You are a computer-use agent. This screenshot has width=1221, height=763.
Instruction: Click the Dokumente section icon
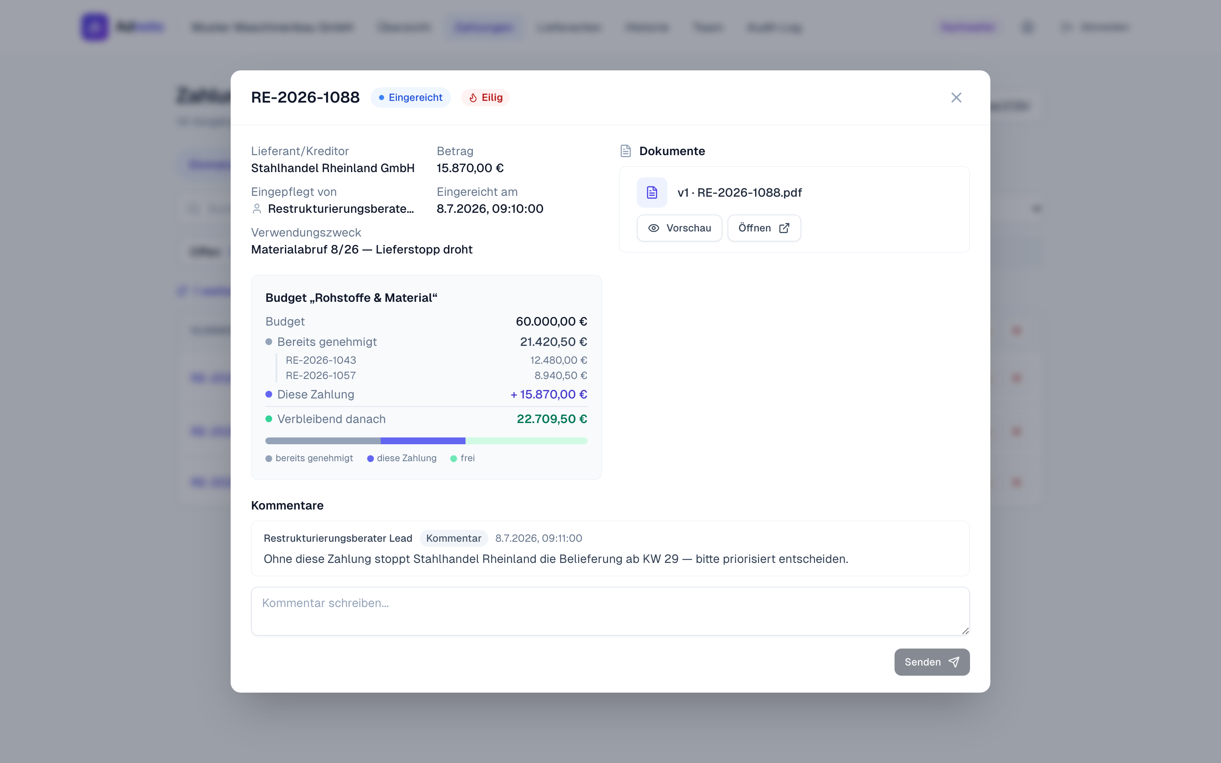626,151
